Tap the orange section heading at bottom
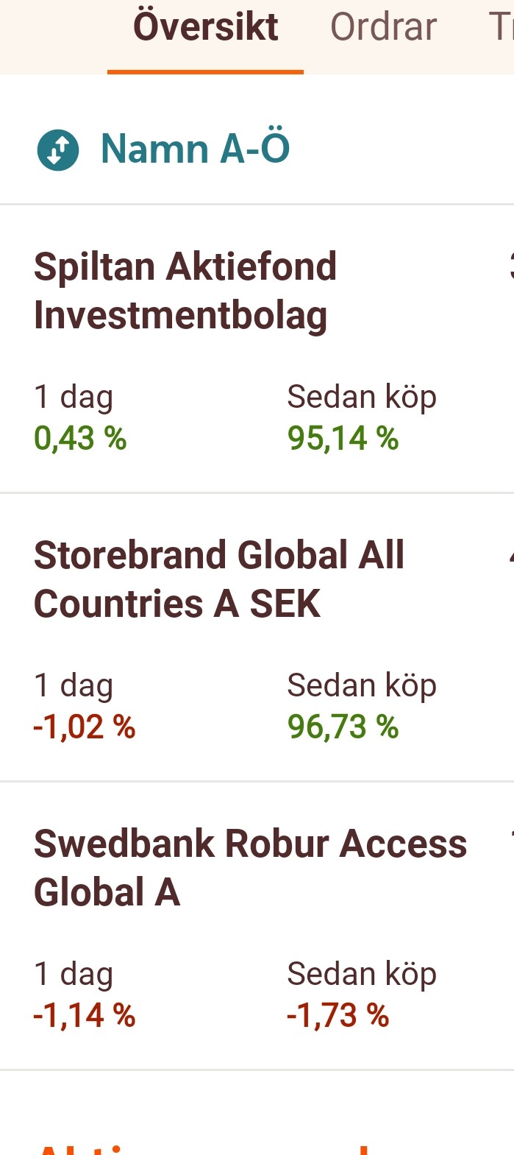 click(206, 1147)
